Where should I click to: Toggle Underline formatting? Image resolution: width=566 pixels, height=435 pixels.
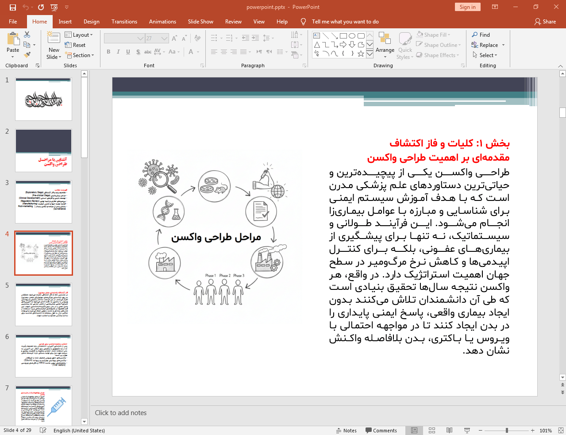coord(128,52)
